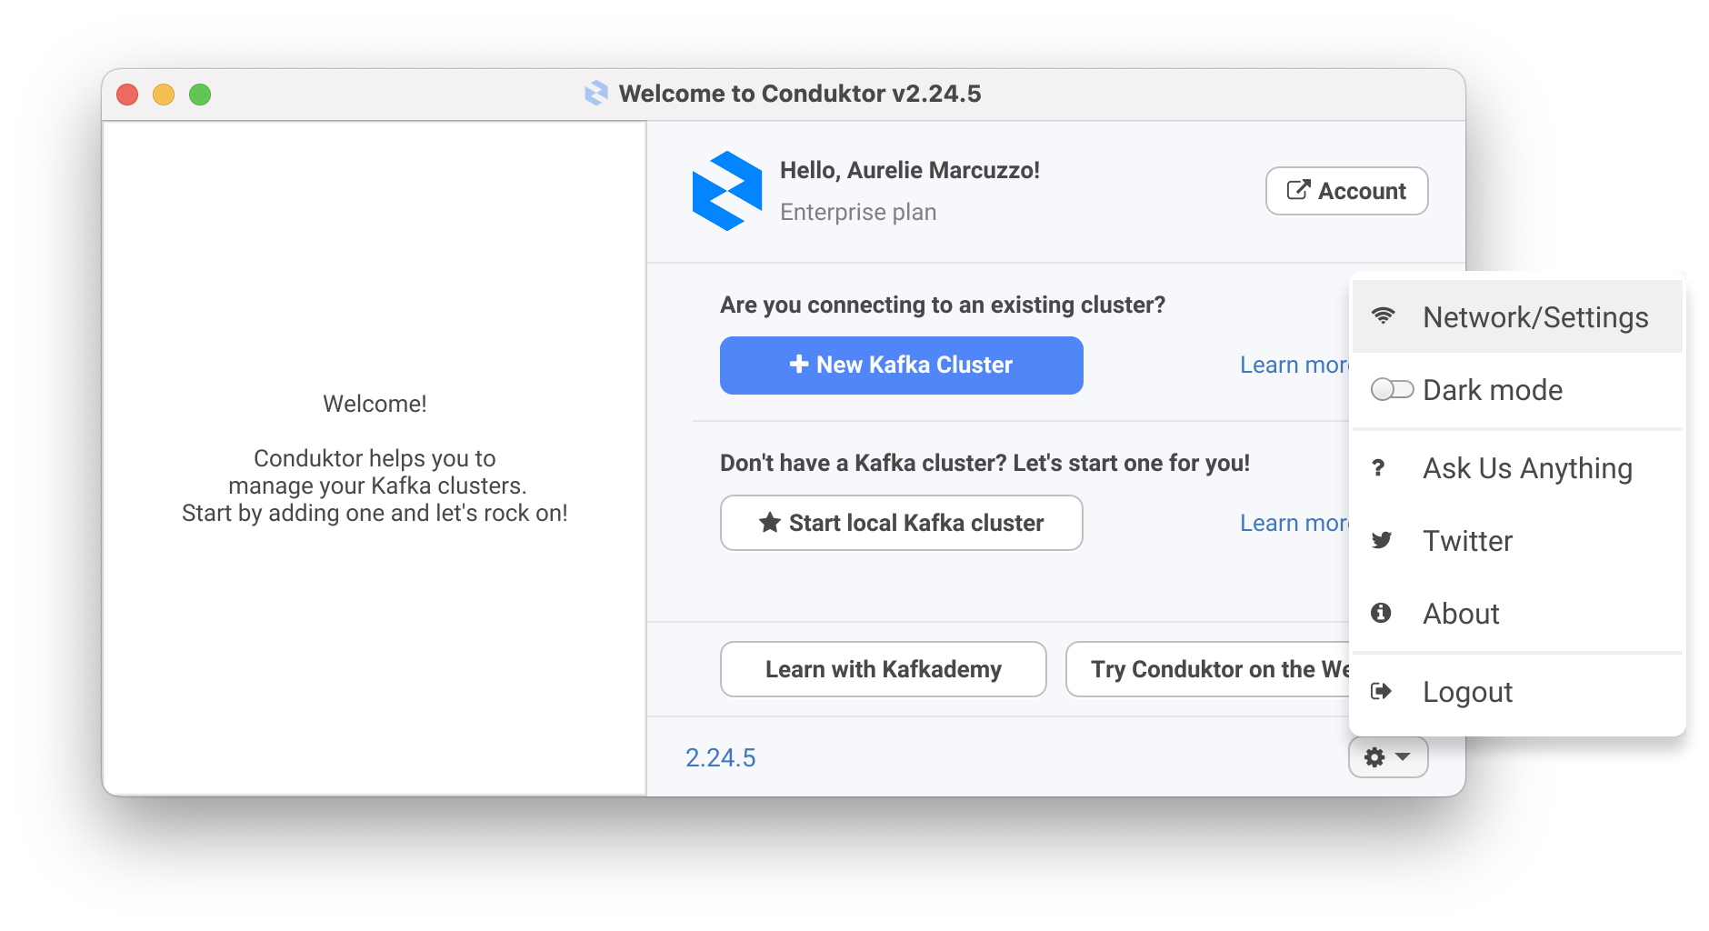
Task: Click the gear icon at bottom right
Action: pos(1374,757)
